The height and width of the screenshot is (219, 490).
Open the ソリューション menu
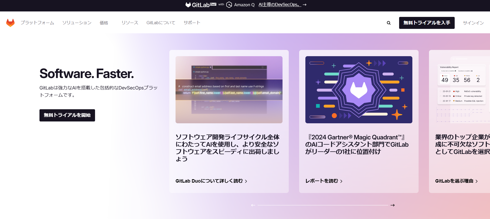77,23
